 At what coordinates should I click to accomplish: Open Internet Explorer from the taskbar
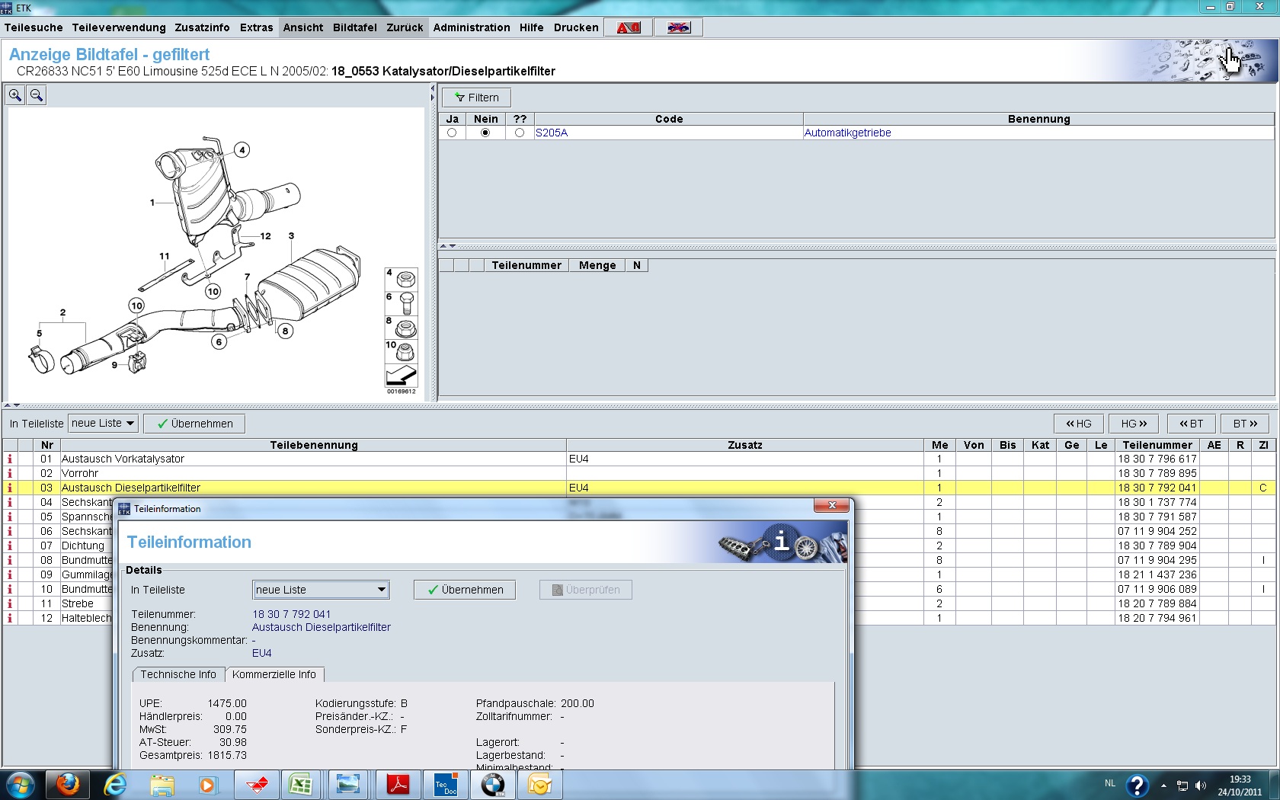[115, 785]
